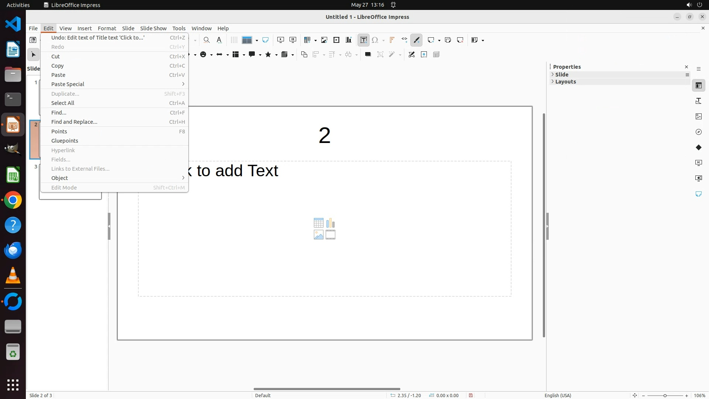Click the zoom slider in status bar
709x399 pixels.
[x=665, y=395]
